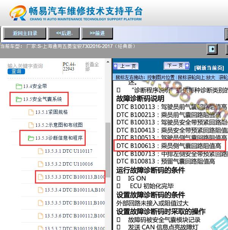
Task: Return to main directory with 返回主目录
Action: (25, 34)
